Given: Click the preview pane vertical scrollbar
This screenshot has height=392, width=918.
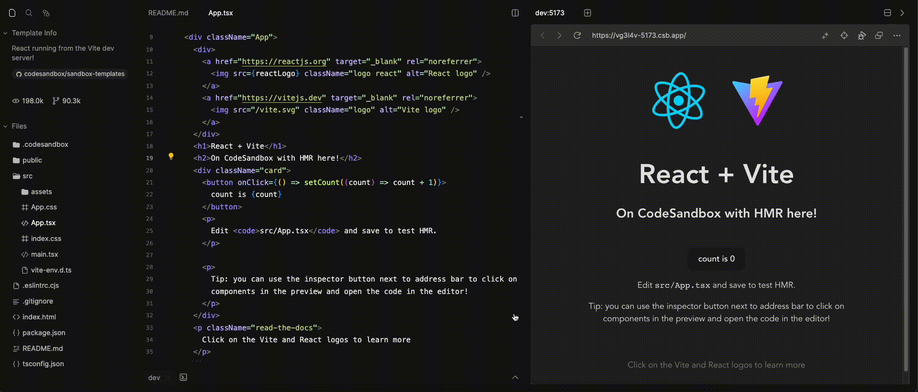Looking at the screenshot, I should click(x=906, y=209).
